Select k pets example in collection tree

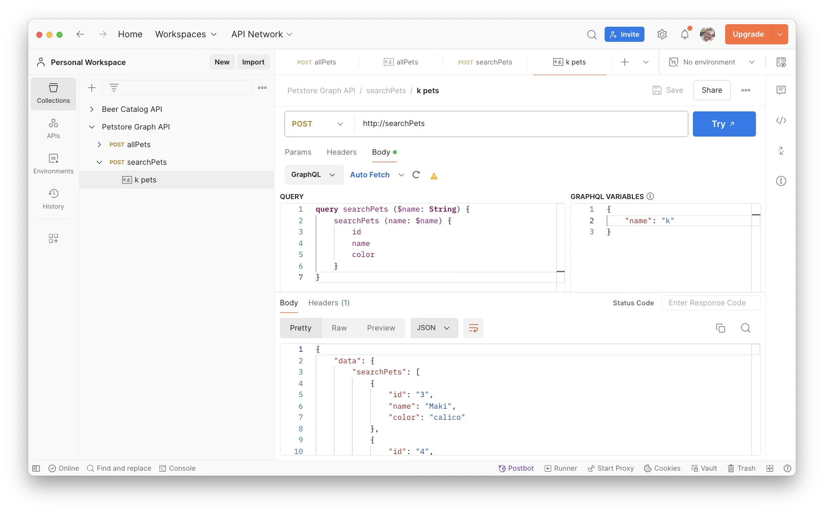coord(145,180)
